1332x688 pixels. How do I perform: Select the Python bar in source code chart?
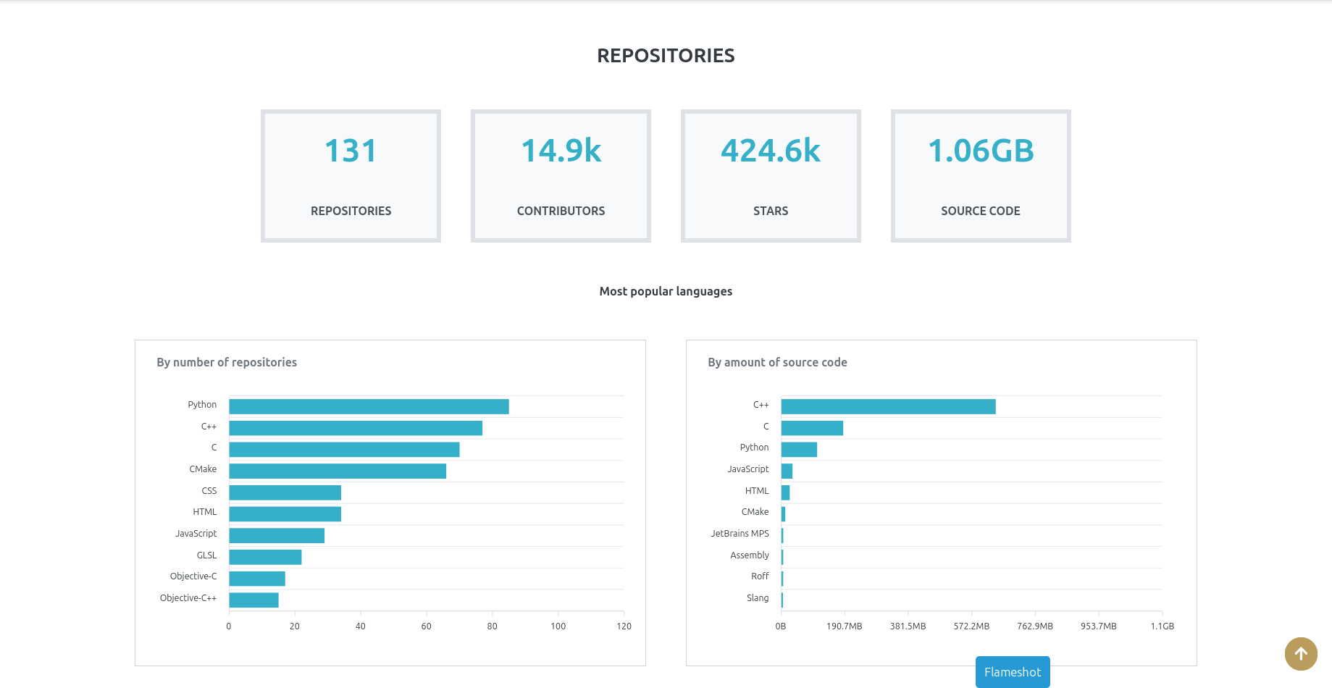pos(799,450)
